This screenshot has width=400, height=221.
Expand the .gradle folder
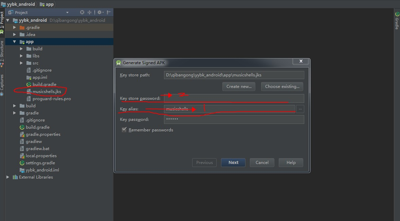[x=15, y=27]
